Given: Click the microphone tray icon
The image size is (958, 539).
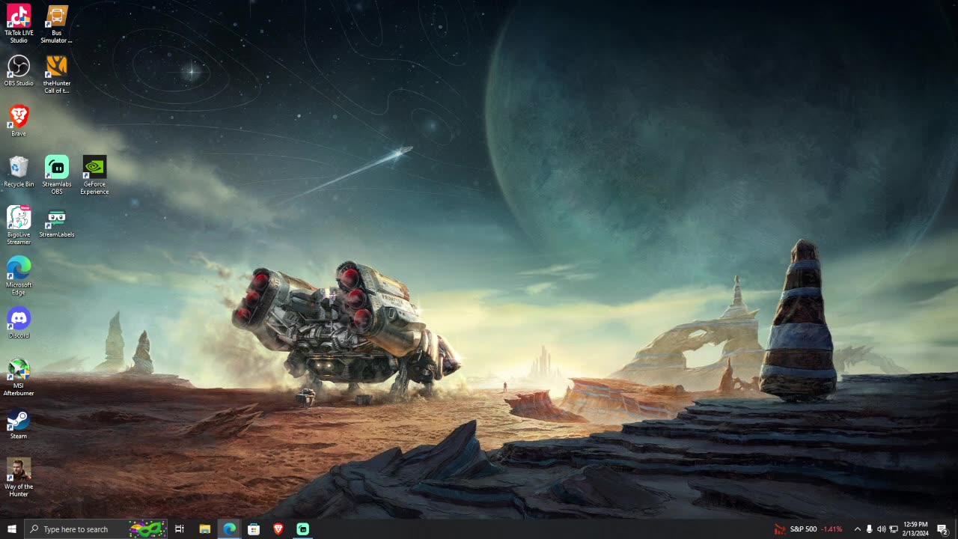Looking at the screenshot, I should [869, 529].
